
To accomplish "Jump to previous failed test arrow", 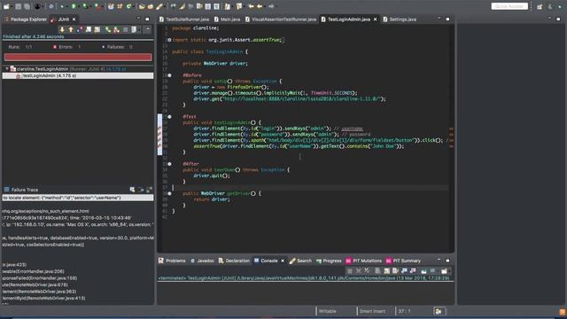I will click(71, 29).
